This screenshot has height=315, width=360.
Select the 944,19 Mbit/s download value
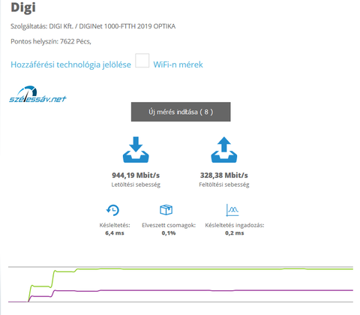point(136,175)
